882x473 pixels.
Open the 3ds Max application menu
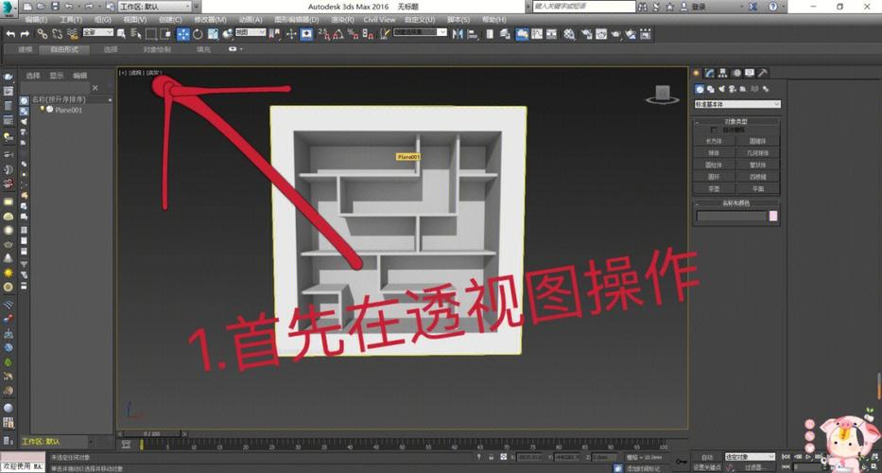tap(9, 8)
